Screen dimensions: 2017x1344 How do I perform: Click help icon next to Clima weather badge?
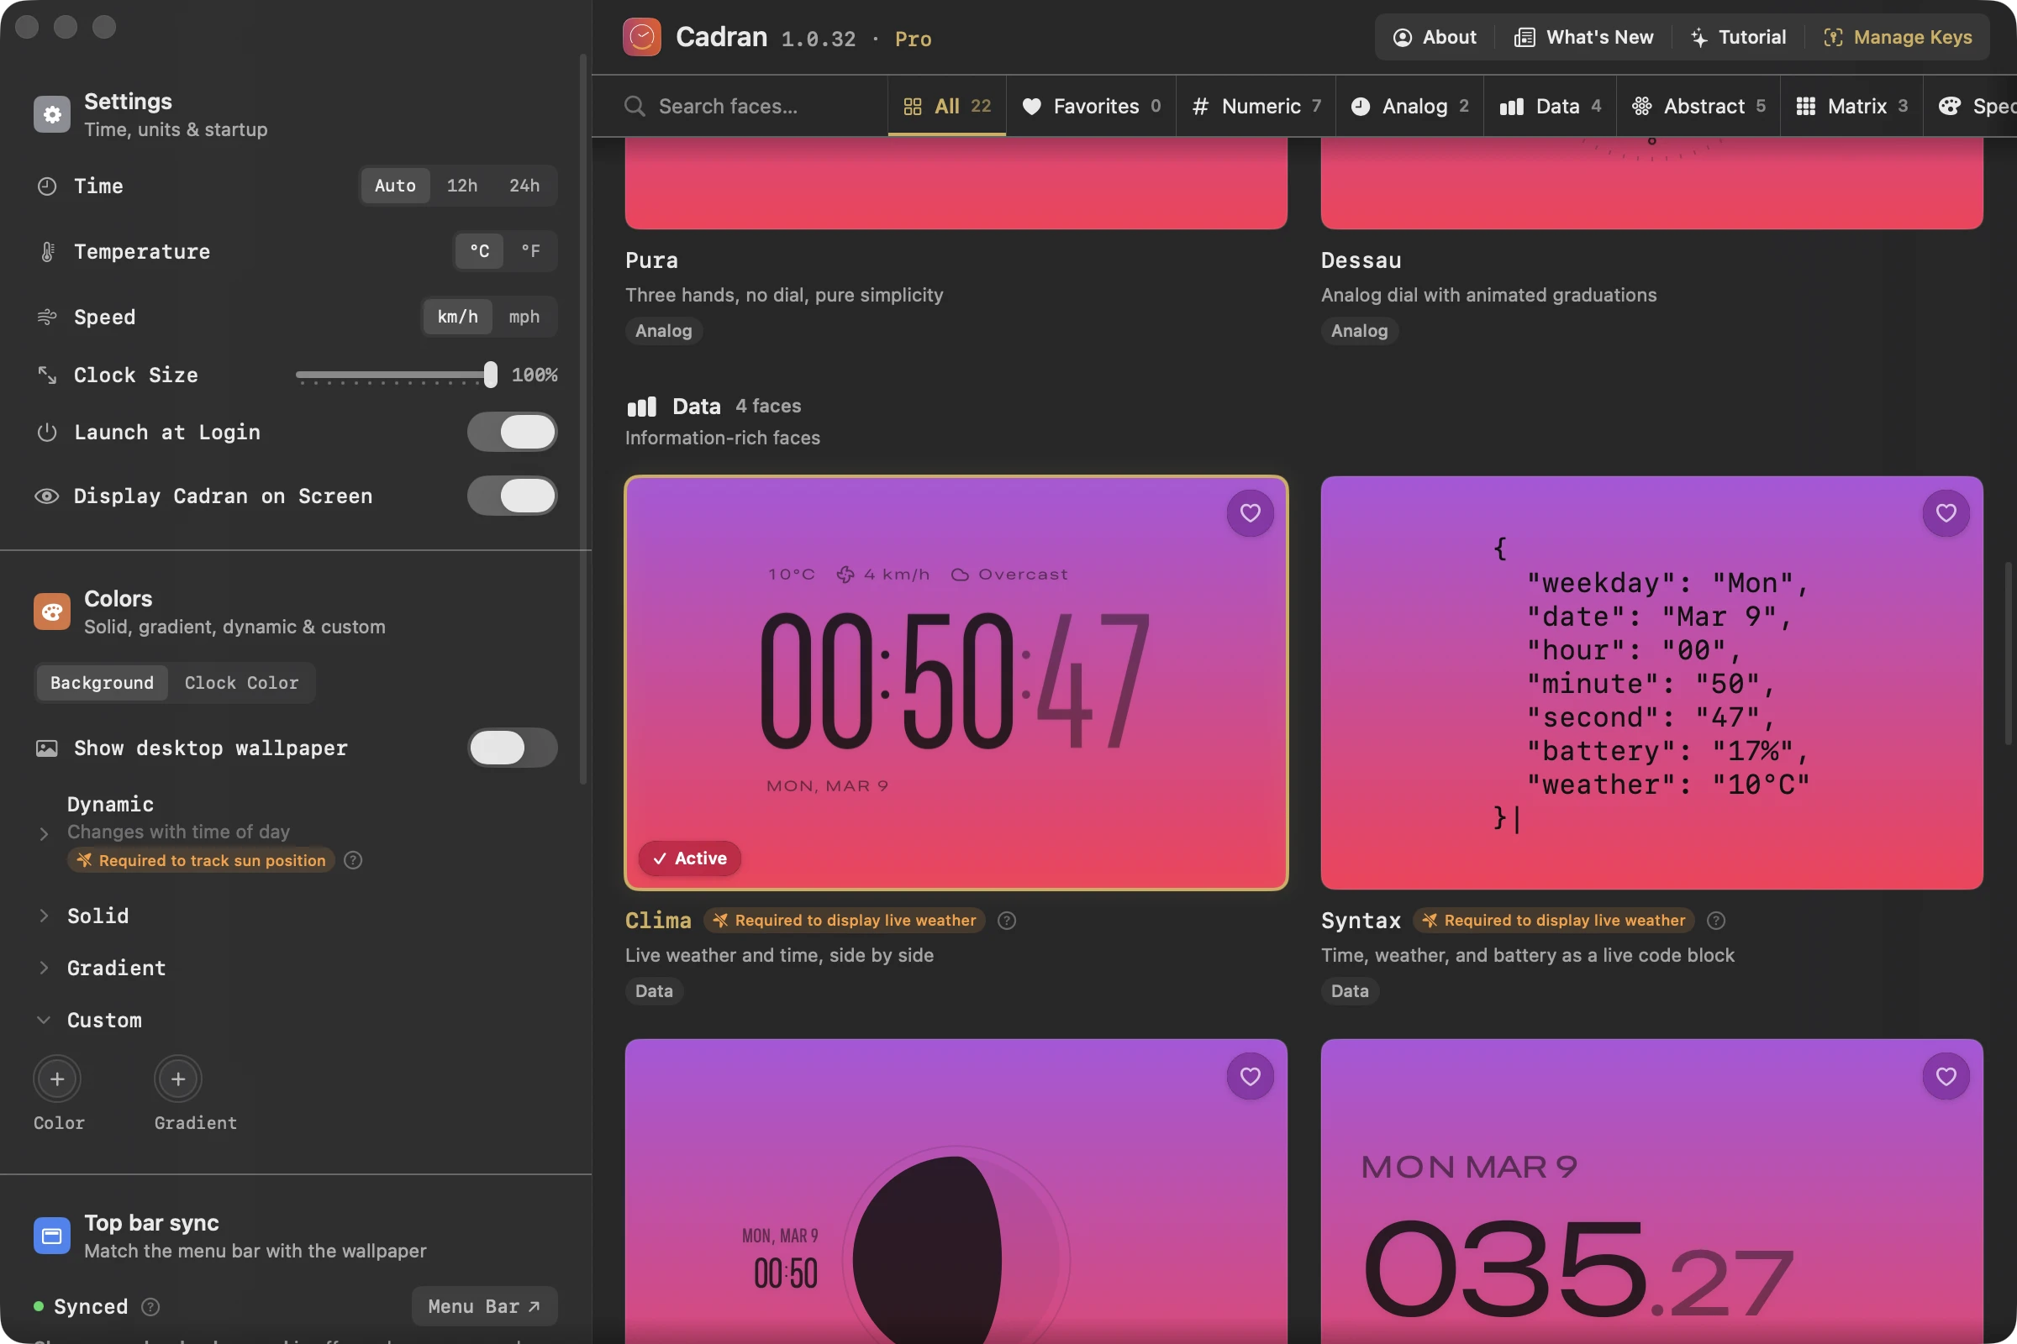(1007, 920)
